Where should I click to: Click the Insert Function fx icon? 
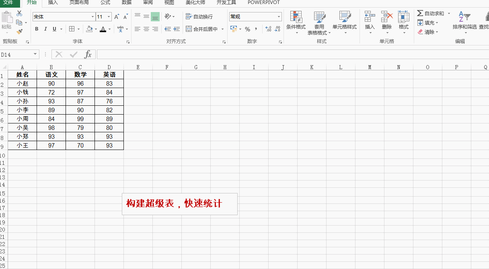[88, 54]
